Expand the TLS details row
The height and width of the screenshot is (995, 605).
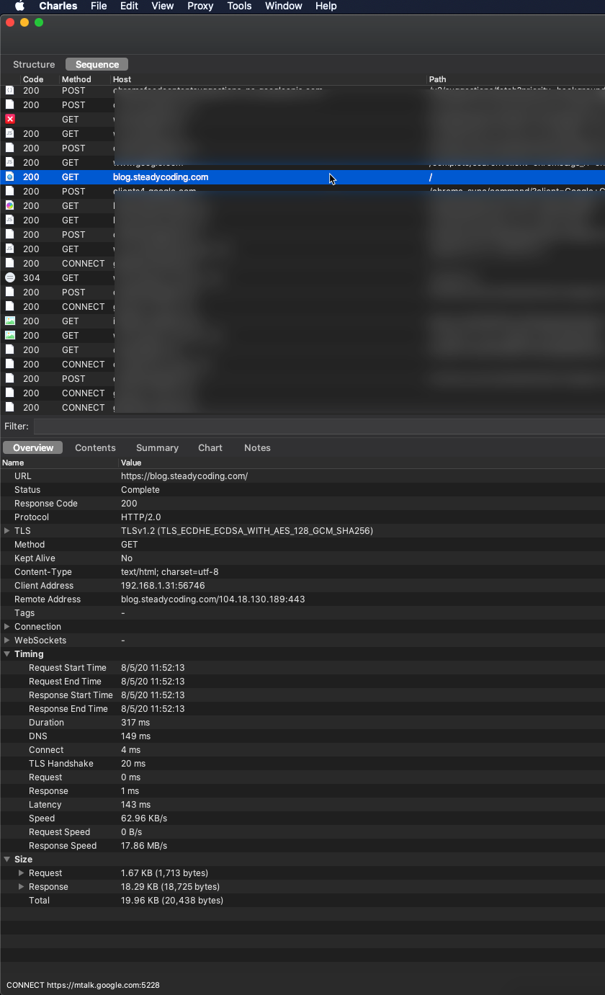[7, 530]
